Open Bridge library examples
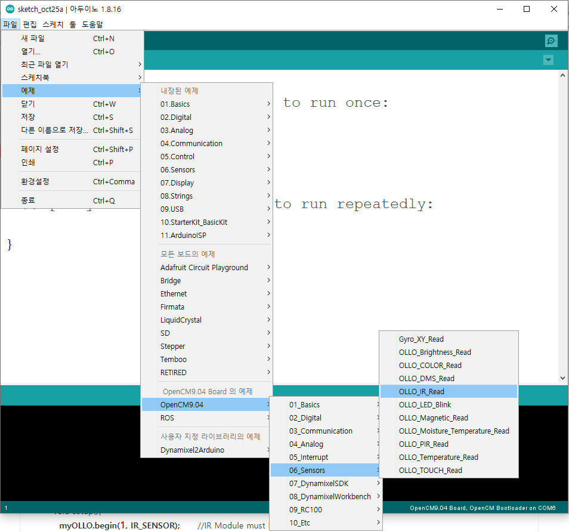Screen dimensions: 569x532 206,280
